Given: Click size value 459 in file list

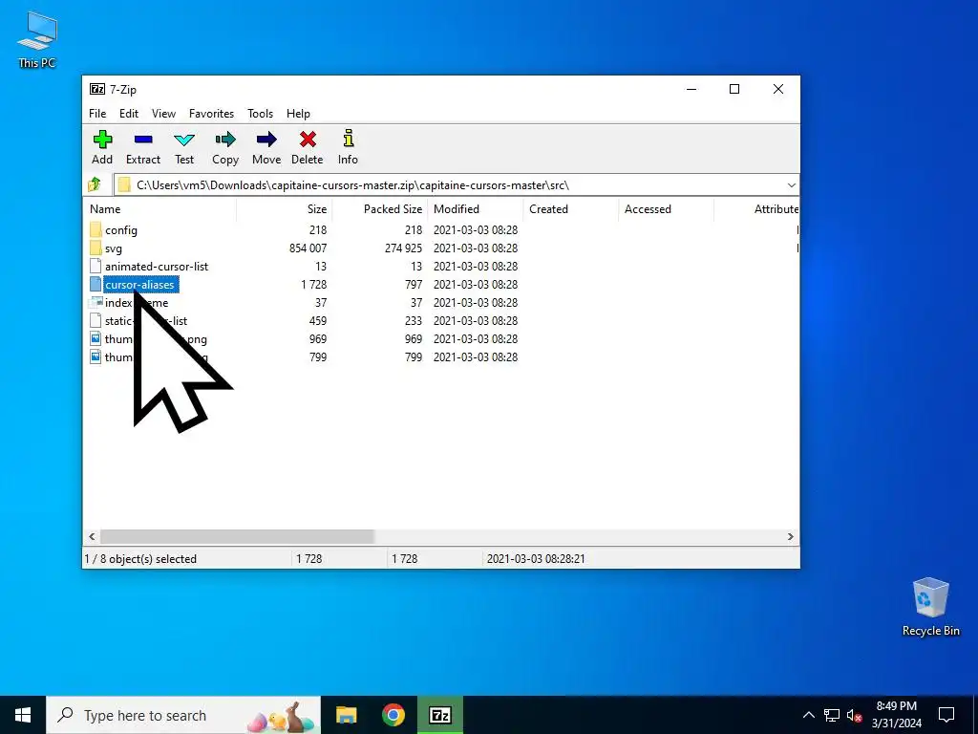Looking at the screenshot, I should (317, 320).
